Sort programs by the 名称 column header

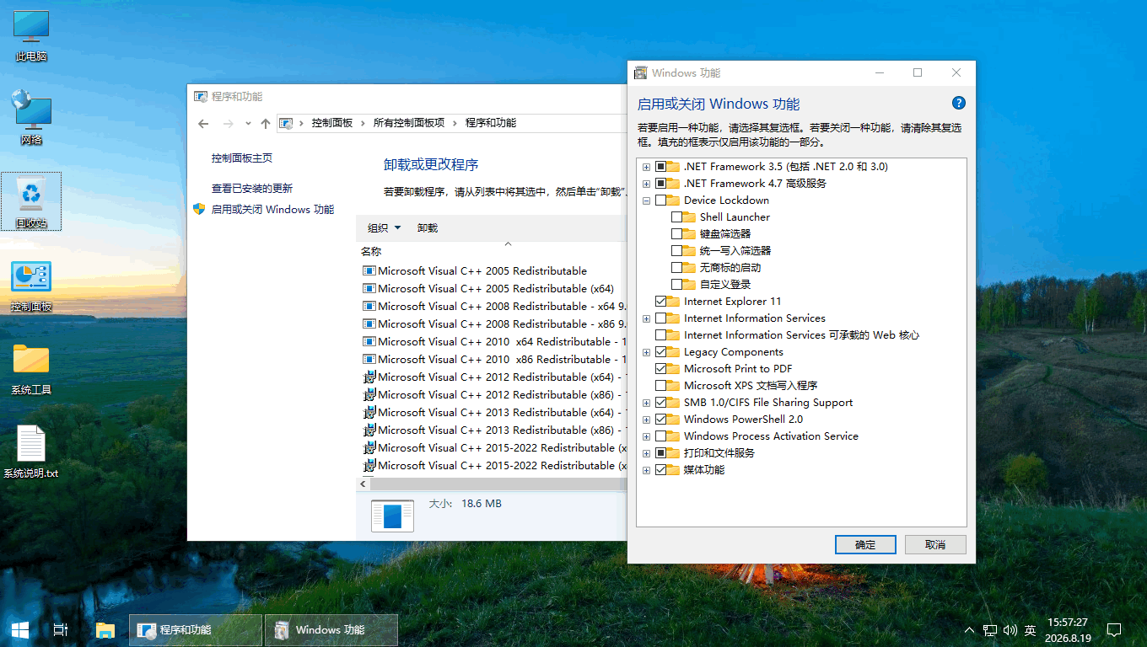tap(371, 251)
